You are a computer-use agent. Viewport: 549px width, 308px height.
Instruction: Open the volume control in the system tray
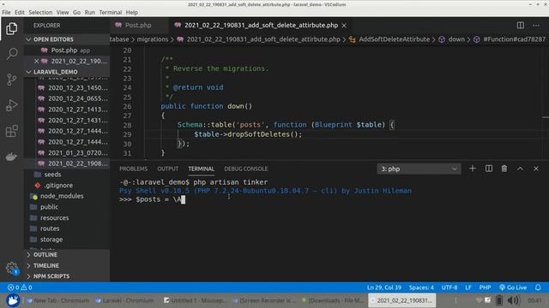tap(513, 300)
